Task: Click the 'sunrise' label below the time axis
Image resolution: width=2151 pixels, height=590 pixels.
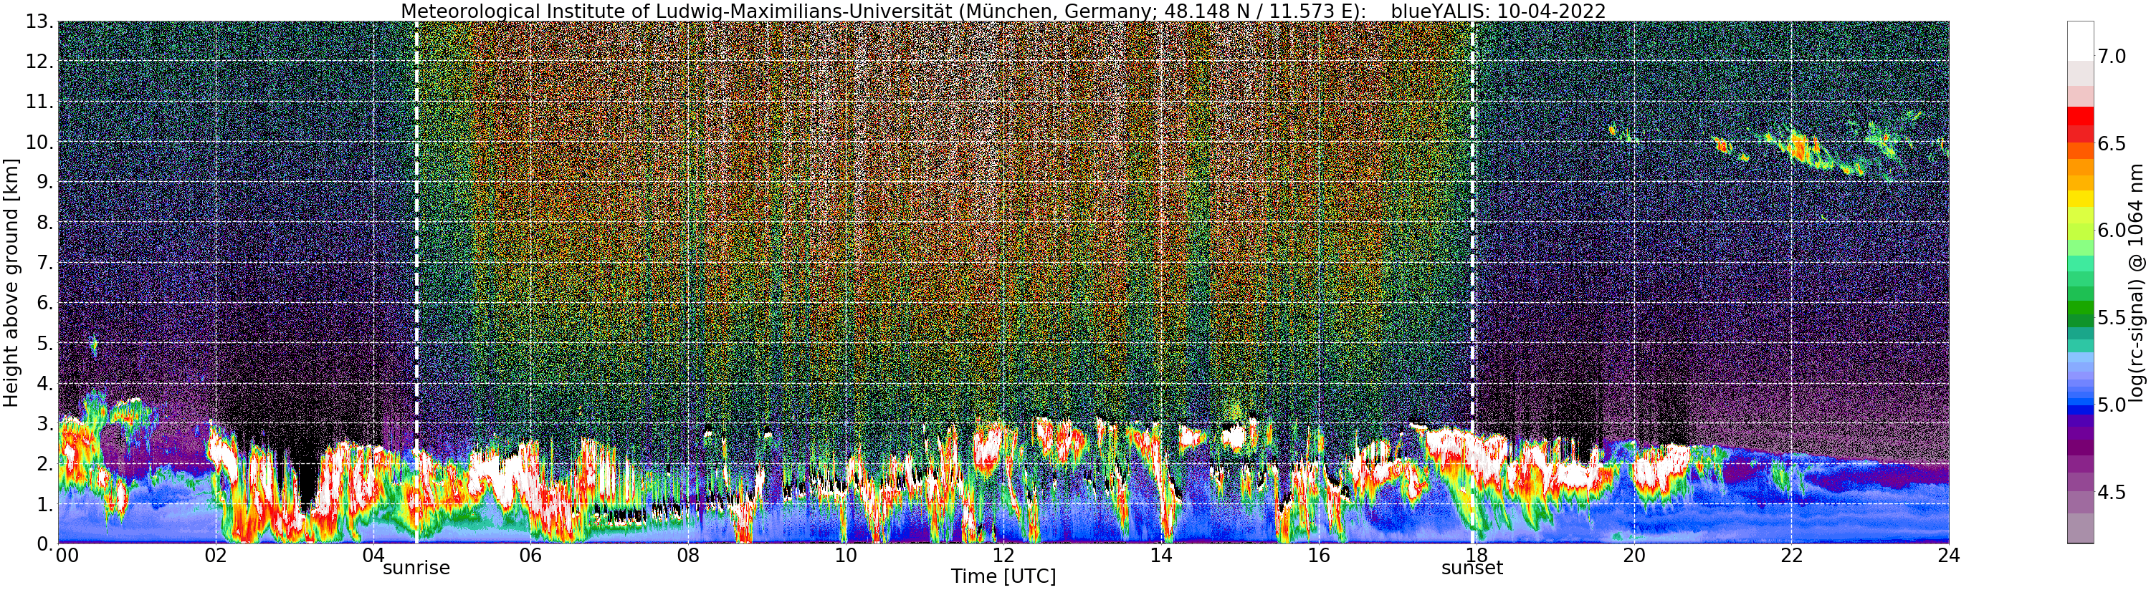Action: (416, 569)
